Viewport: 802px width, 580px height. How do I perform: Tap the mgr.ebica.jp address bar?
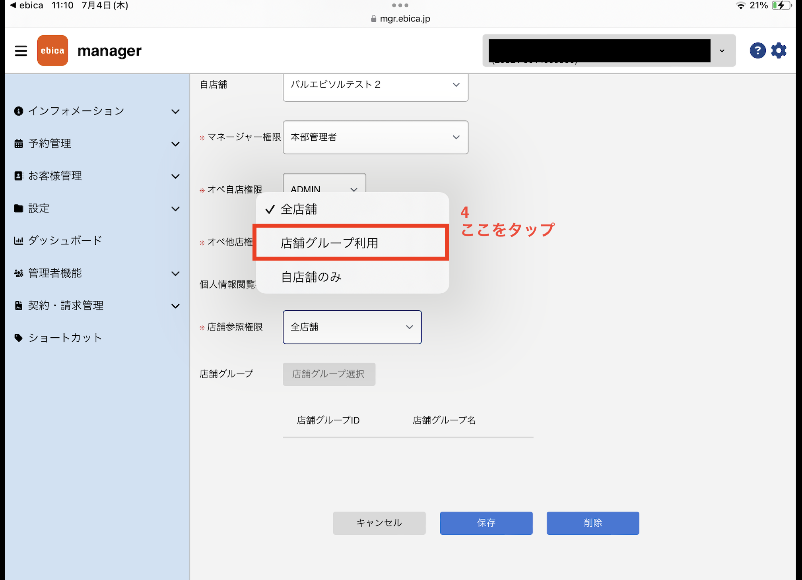[401, 19]
